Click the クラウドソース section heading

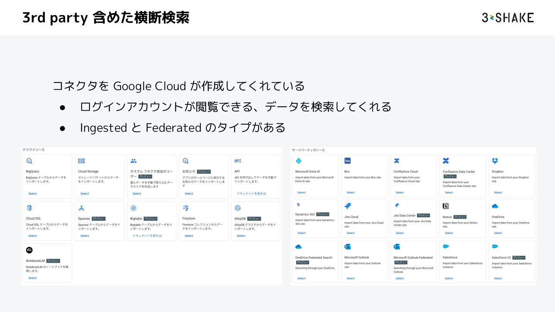click(x=34, y=149)
